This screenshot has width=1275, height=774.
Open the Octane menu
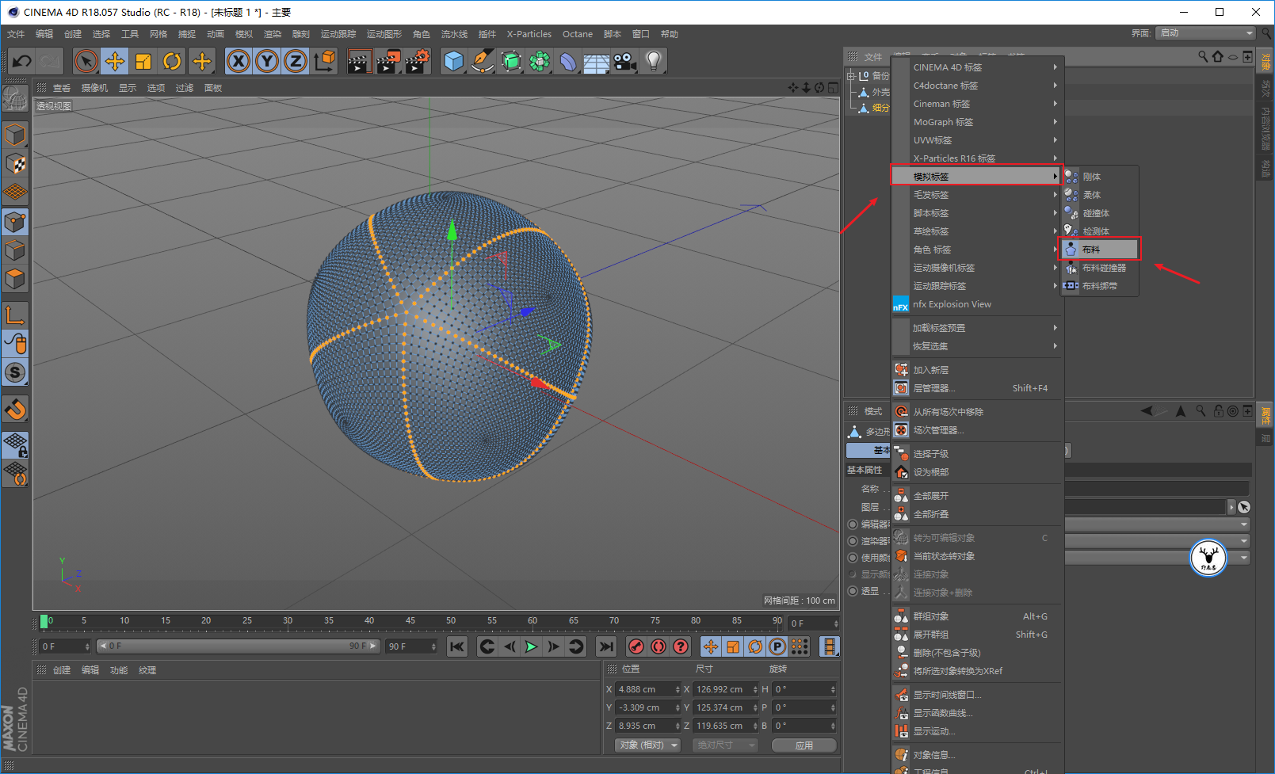coord(578,34)
